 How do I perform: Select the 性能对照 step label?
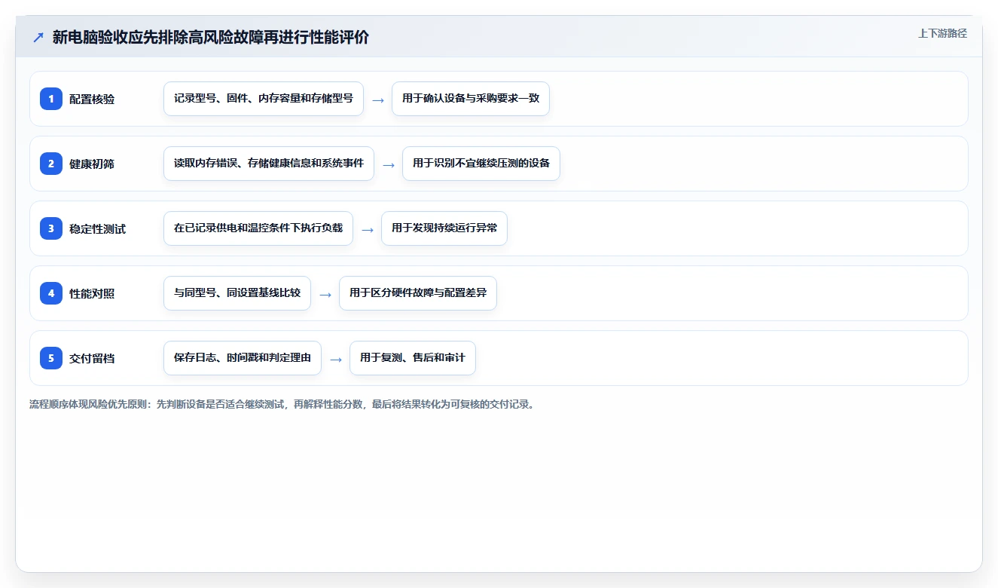(92, 293)
